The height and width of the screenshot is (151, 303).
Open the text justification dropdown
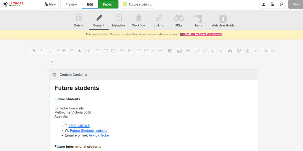point(97,51)
